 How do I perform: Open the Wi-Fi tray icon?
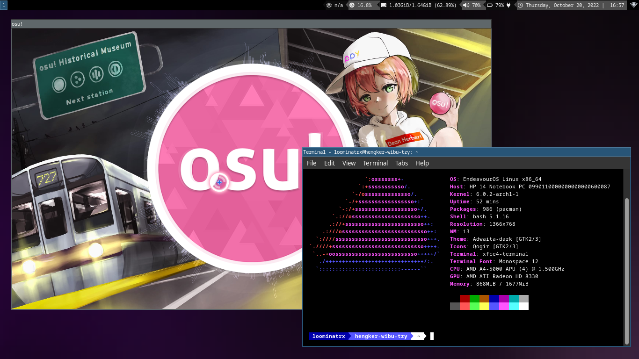[633, 5]
